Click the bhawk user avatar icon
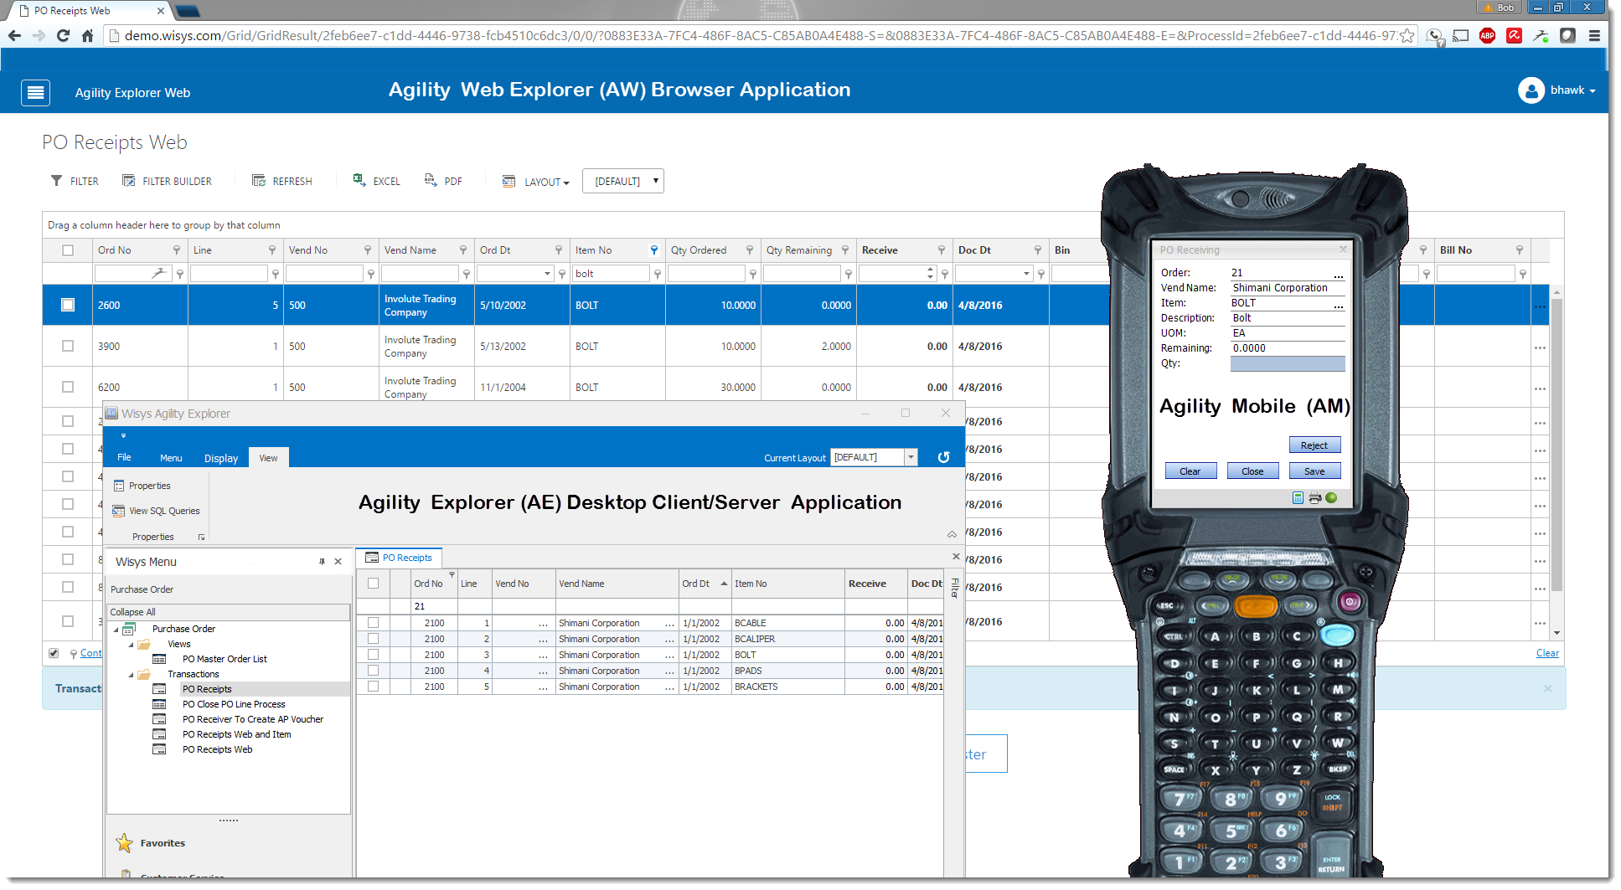1621x890 pixels. (1531, 90)
